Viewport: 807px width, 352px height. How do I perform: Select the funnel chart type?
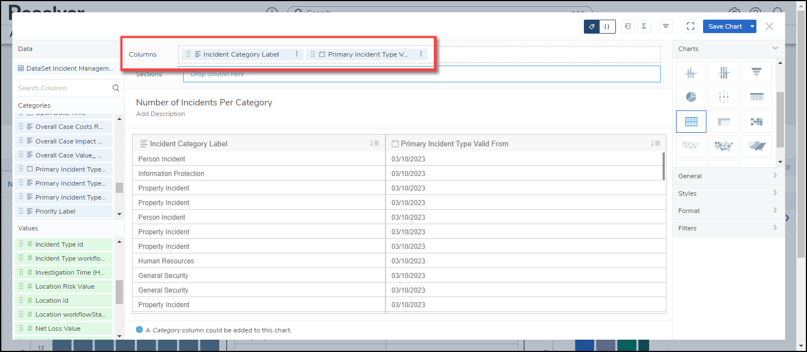756,72
